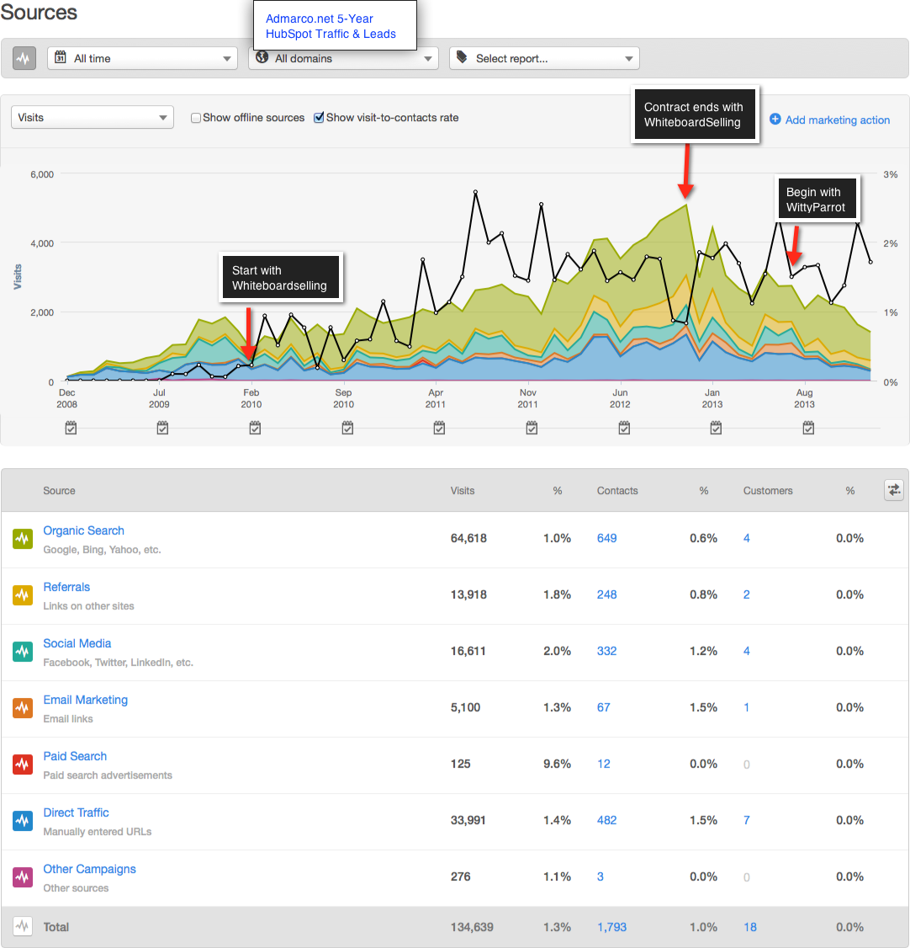The image size is (910, 948).
Task: Open the marketing action marker under Apr 2011
Action: point(439,428)
